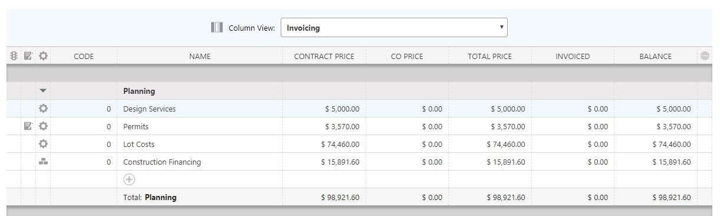Viewport: 720px width, 216px height.
Task: Click Lot Costs contract price $ 74,460.00
Action: click(340, 145)
